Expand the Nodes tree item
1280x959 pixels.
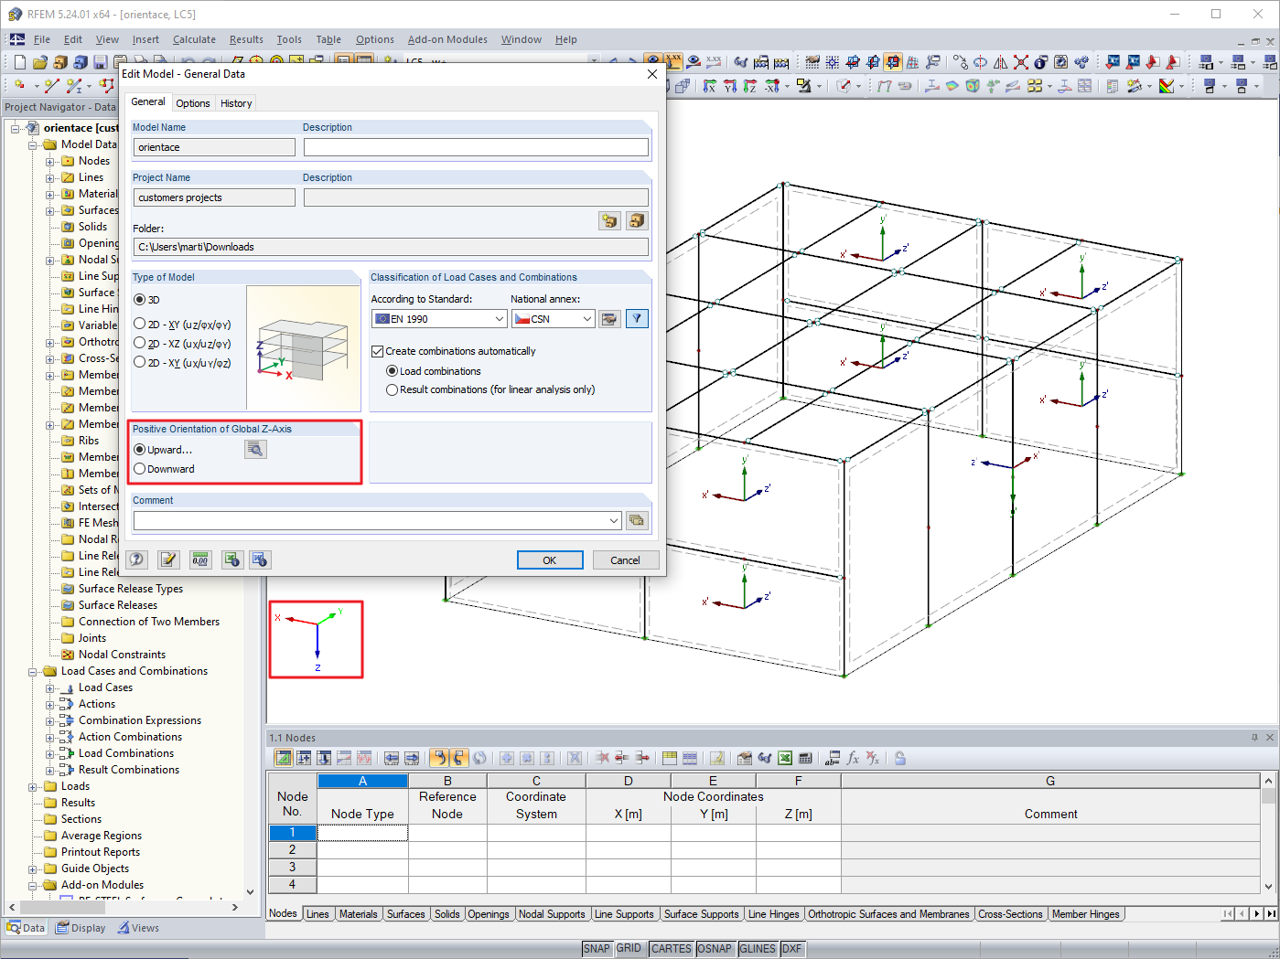(50, 161)
